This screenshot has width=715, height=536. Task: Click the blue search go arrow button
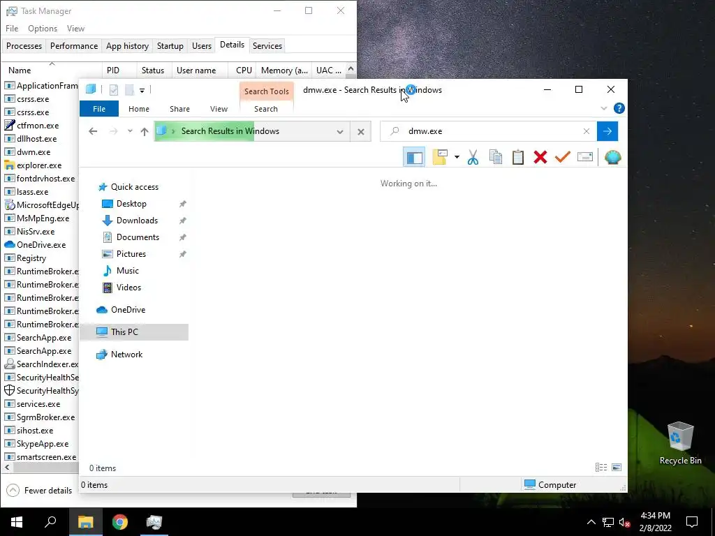607,131
